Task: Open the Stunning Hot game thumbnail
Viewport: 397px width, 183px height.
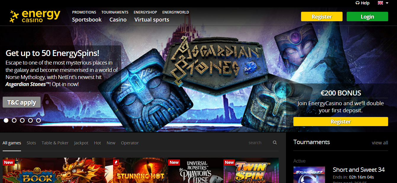Action: point(140,170)
